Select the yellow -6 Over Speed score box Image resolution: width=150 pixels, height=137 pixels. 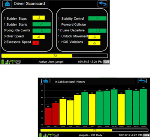(39, 37)
